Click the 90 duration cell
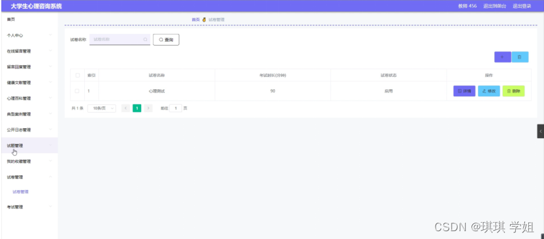Image resolution: width=544 pixels, height=239 pixels. coord(273,91)
